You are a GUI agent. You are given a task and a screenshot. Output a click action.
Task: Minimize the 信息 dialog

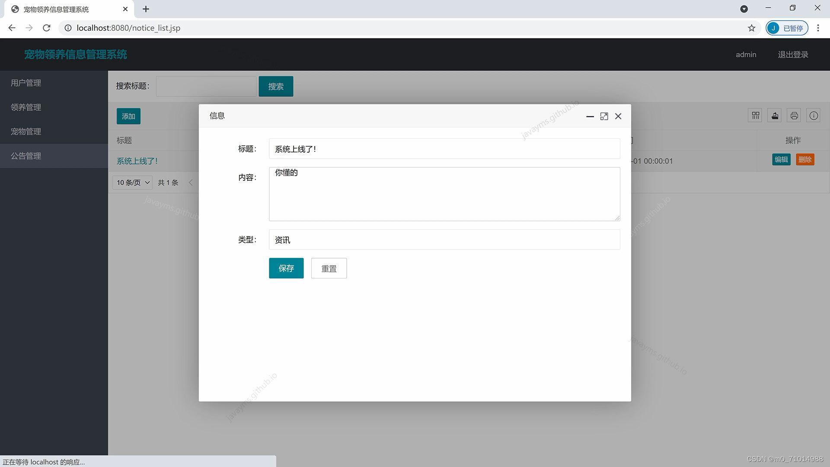[590, 116]
